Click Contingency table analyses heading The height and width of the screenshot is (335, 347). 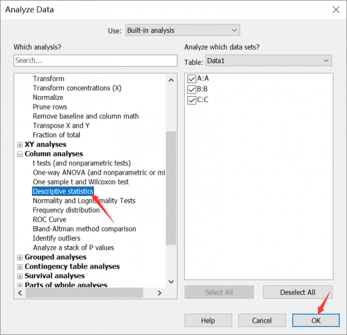[x=72, y=266]
